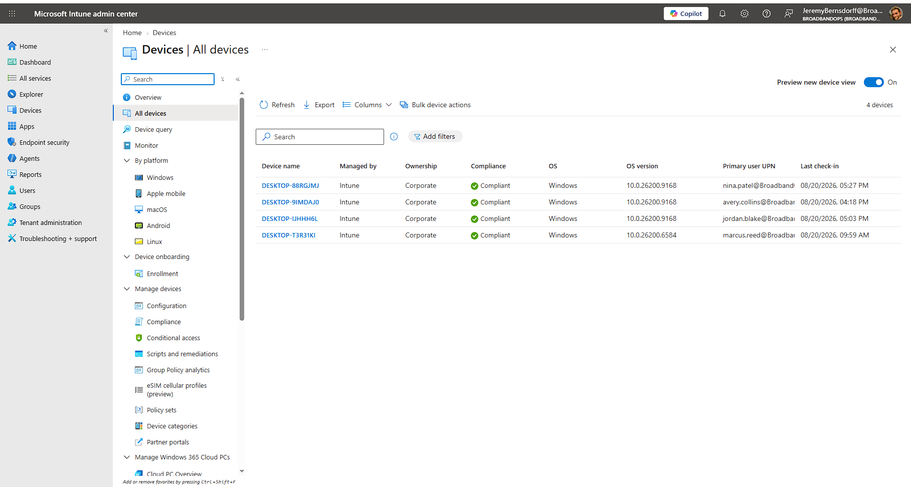
Task: Collapse the By platform section
Action: pos(127,160)
